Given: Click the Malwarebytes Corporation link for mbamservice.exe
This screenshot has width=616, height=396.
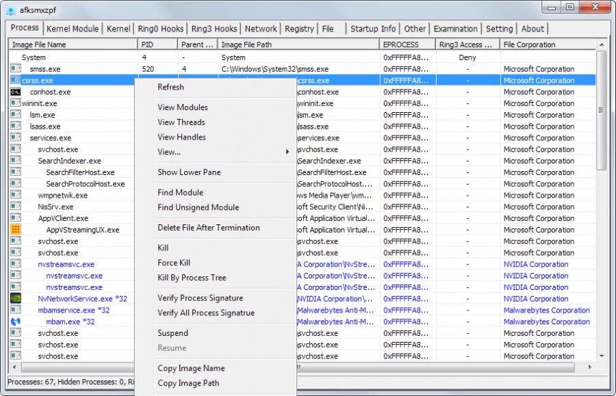Looking at the screenshot, I should click(547, 310).
